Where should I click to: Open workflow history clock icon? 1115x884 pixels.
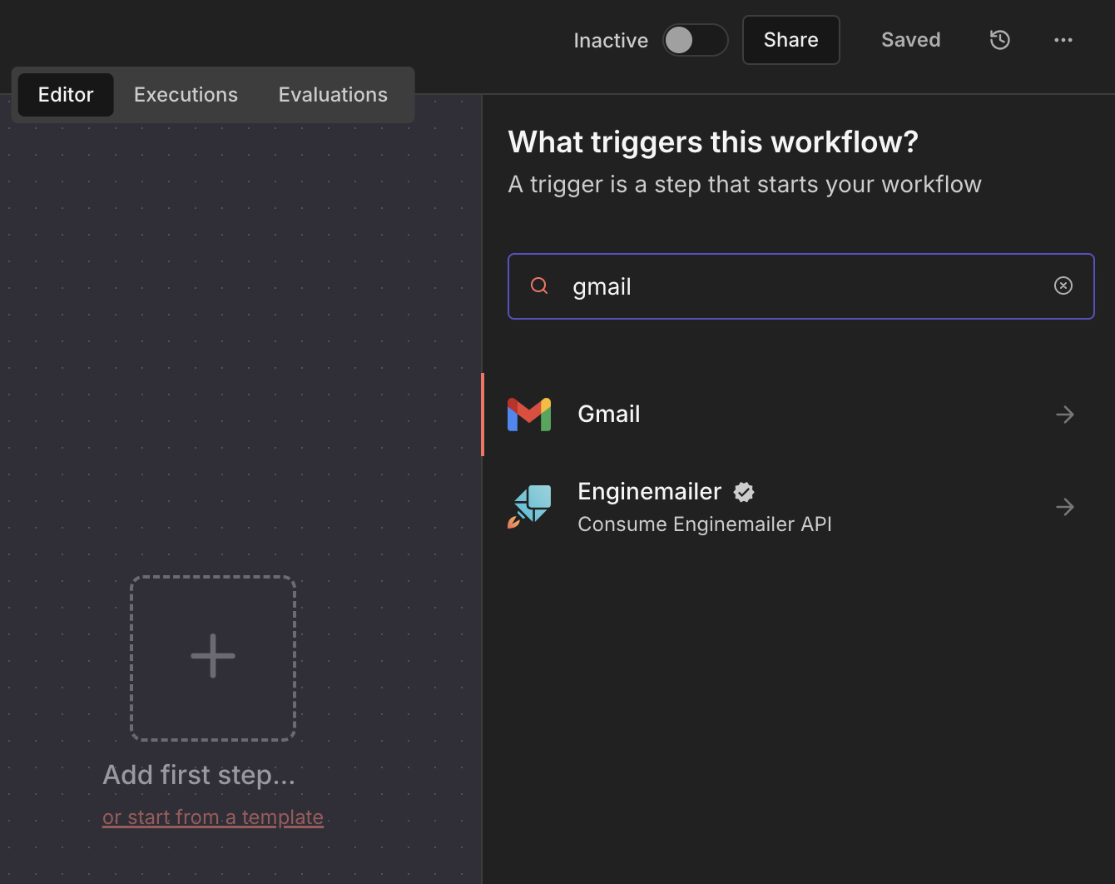coord(999,40)
